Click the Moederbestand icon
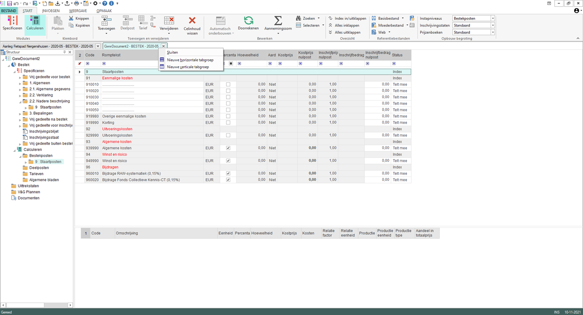This screenshot has width=583, height=315. coord(374,25)
